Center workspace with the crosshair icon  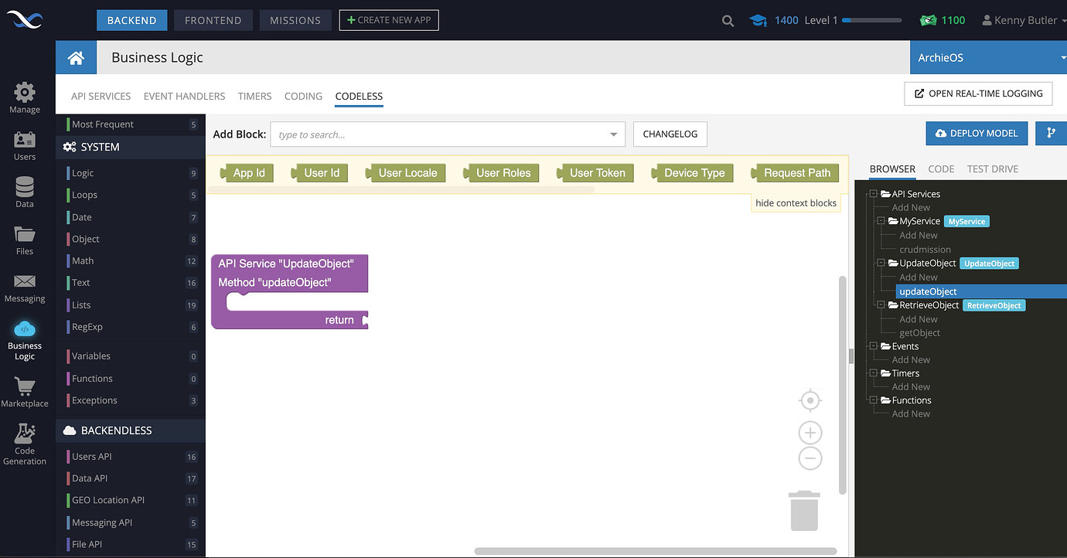click(x=810, y=400)
